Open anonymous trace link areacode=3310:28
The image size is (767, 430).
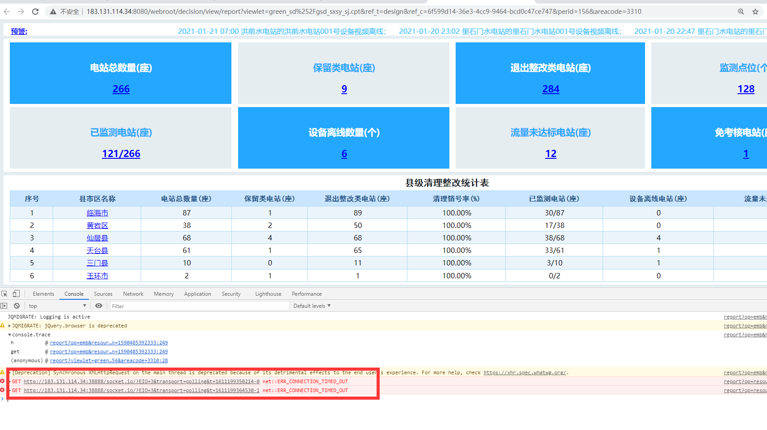pyautogui.click(x=109, y=360)
